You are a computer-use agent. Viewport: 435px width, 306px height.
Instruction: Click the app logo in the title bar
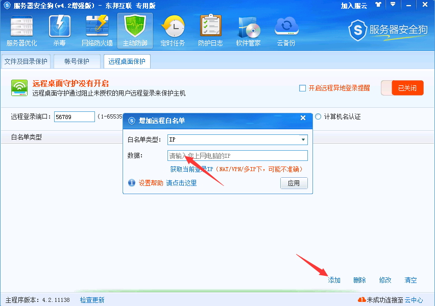tap(7, 5)
